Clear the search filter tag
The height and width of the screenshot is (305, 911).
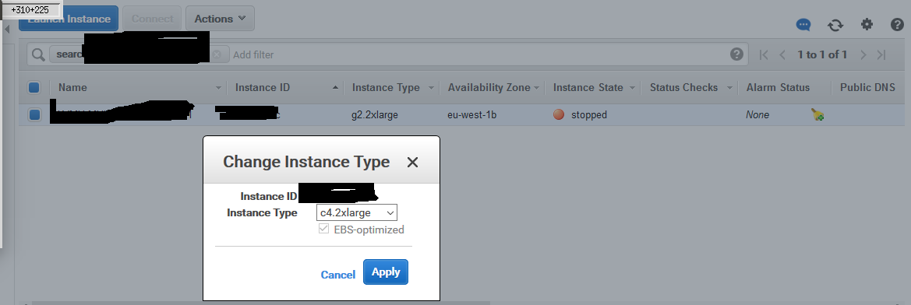[217, 54]
